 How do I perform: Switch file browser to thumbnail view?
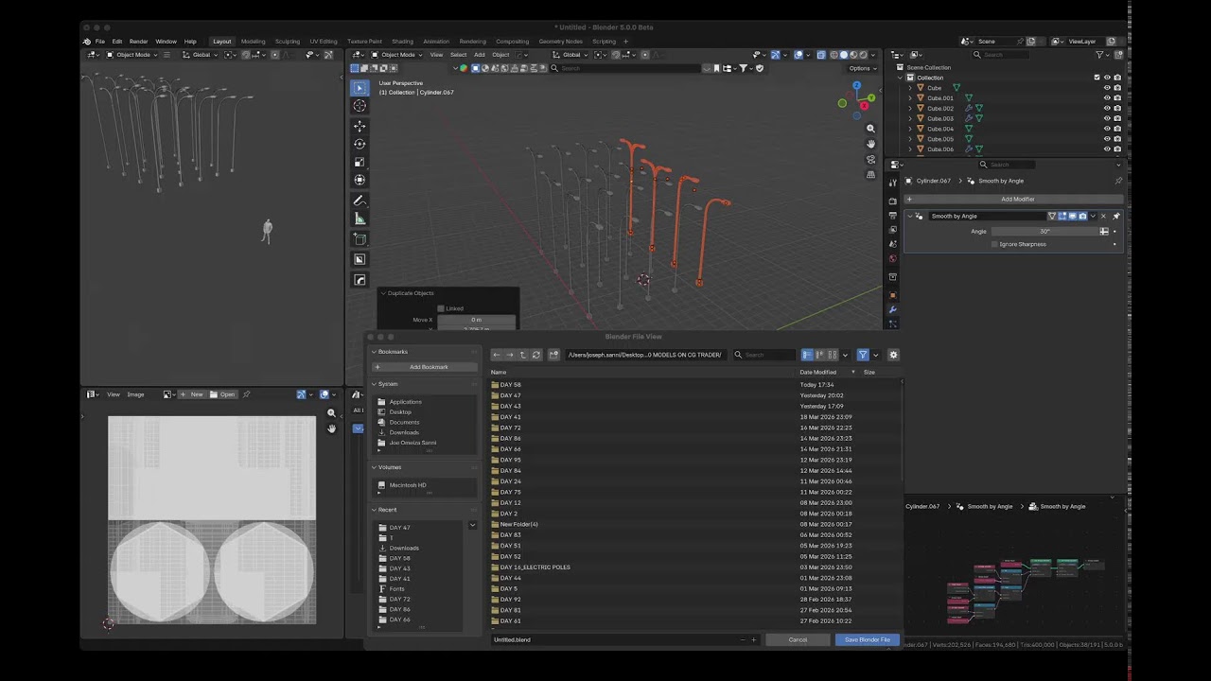833,355
